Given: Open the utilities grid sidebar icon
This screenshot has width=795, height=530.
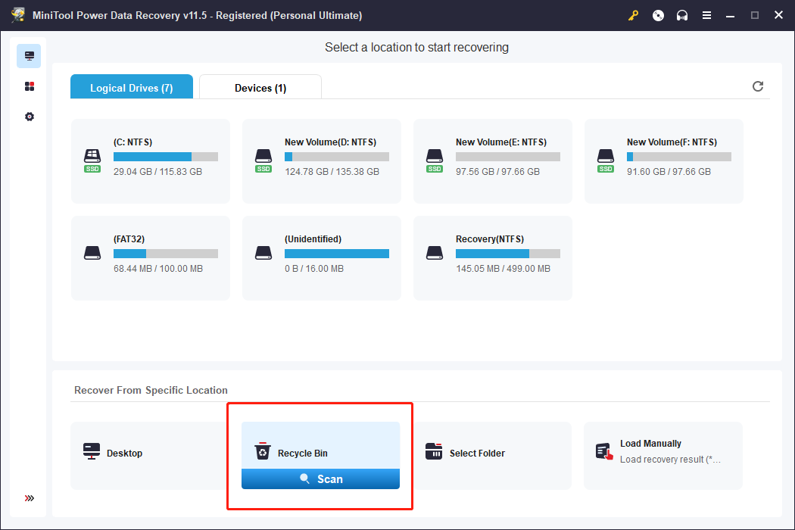Looking at the screenshot, I should coord(30,86).
